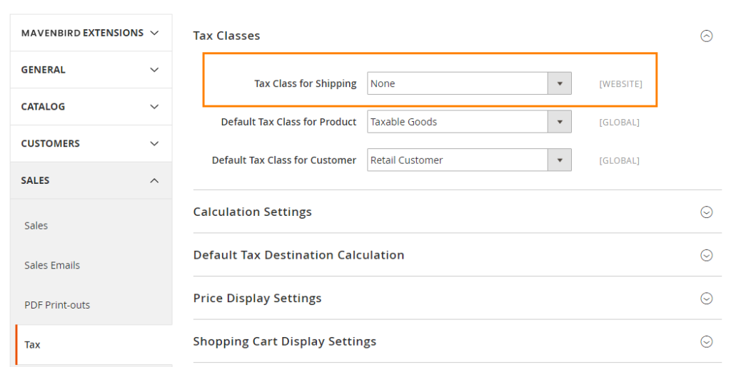Collapse the Tax Classes section chevron icon
This screenshot has height=367, width=731.
pos(706,36)
